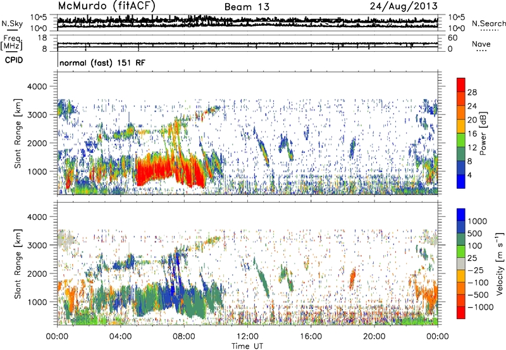This screenshot has height=350, width=506.
Task: Click the Power [dB] colorbar title
Action: tap(483, 133)
